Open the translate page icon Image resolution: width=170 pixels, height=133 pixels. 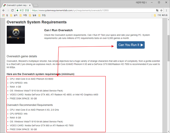tap(157, 10)
